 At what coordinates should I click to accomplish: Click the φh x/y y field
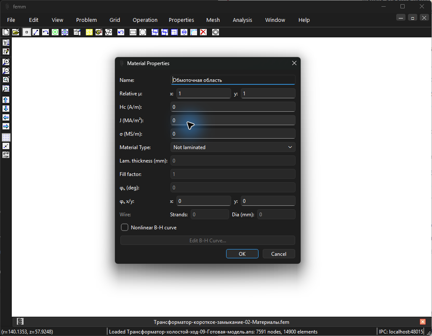[268, 201]
